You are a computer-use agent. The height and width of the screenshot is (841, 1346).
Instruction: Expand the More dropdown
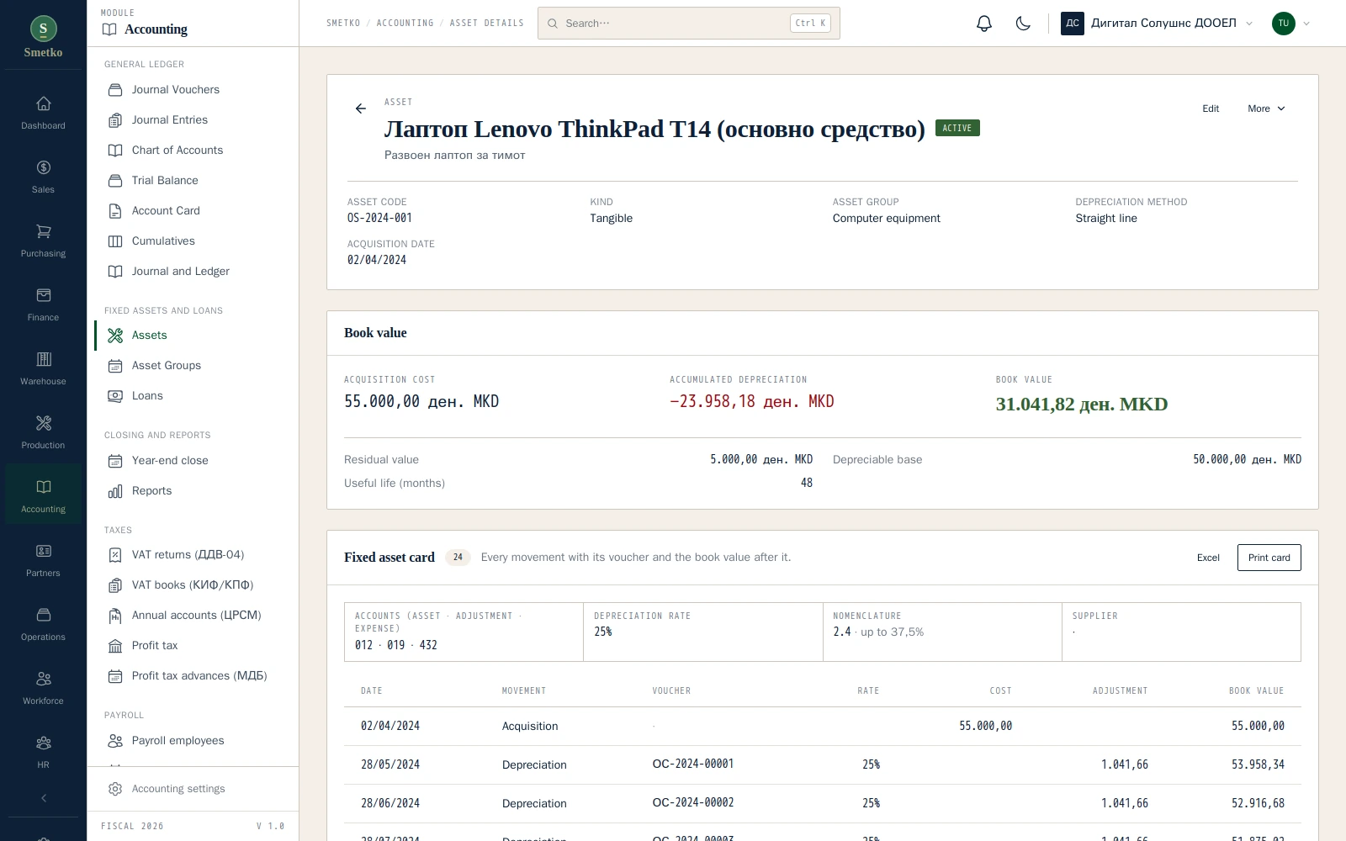tap(1266, 108)
